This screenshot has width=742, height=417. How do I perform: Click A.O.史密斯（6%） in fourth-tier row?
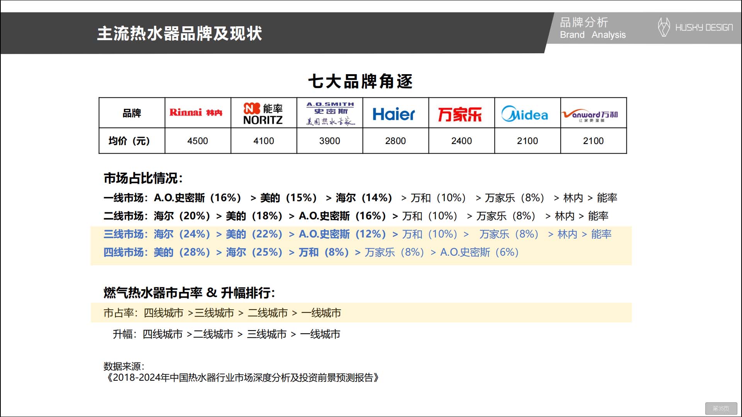pos(480,252)
